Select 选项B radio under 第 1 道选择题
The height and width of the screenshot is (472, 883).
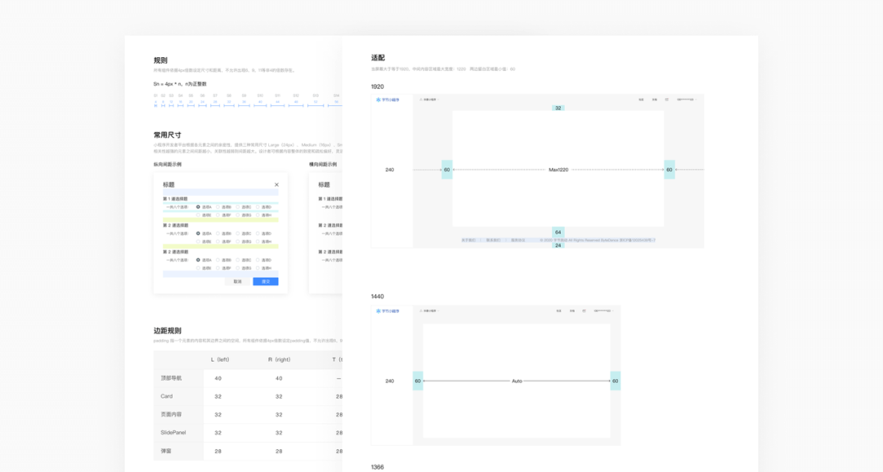click(218, 207)
